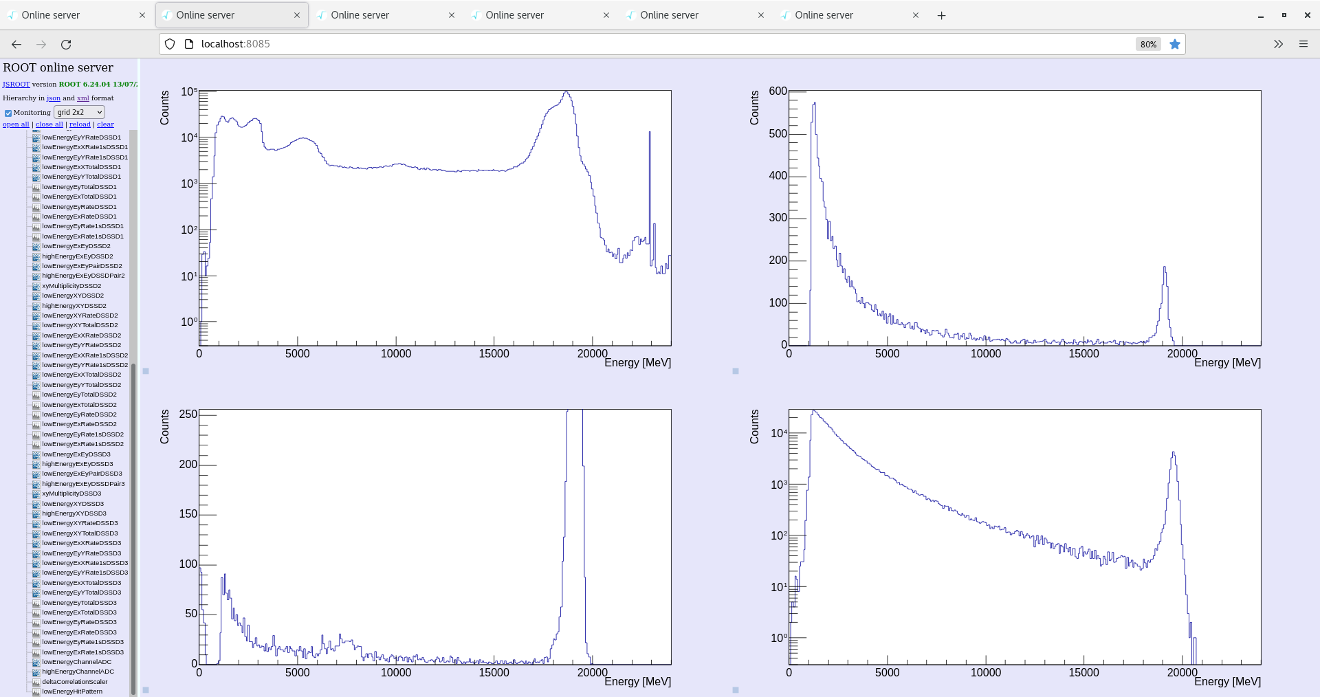Click the shield tracking protection icon
Image resolution: width=1320 pixels, height=697 pixels.
point(170,44)
